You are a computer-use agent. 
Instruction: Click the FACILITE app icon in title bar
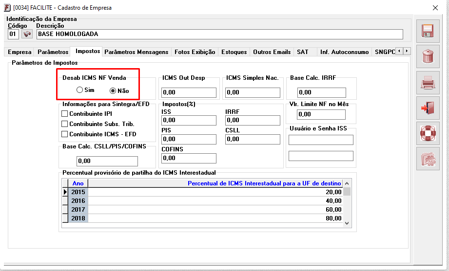pyautogui.click(x=7, y=8)
